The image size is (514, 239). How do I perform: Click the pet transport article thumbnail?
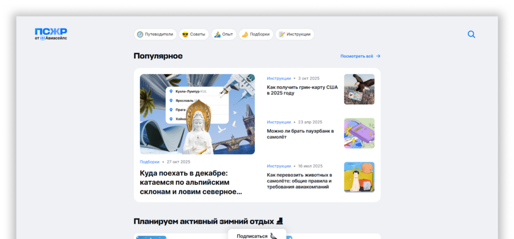click(x=359, y=177)
